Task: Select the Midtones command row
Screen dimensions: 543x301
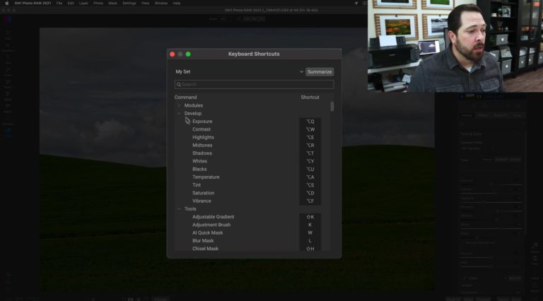Action: [202, 146]
